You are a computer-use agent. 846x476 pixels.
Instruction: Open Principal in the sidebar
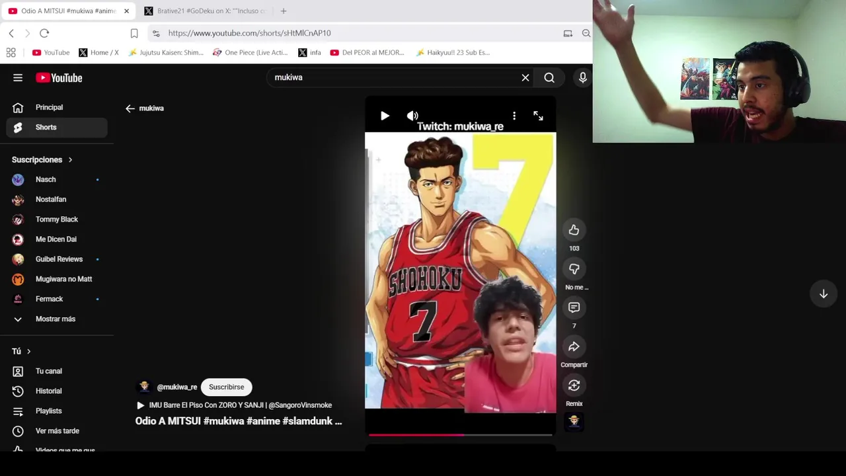57,107
